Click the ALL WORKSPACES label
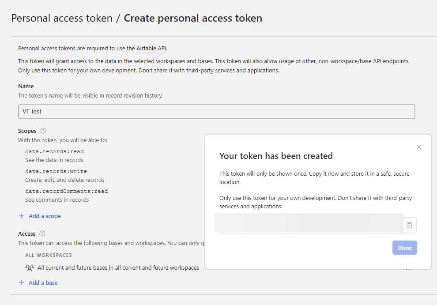The image size is (437, 305). point(49,256)
